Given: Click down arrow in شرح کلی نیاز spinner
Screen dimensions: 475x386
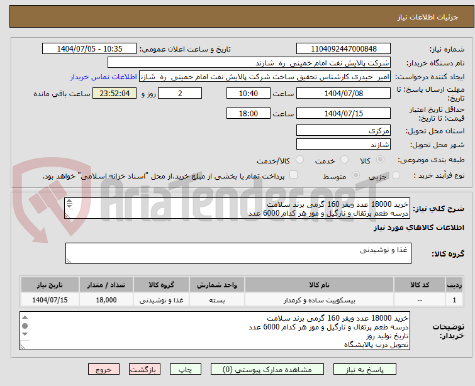Looking at the screenshot, I should [x=69, y=206].
